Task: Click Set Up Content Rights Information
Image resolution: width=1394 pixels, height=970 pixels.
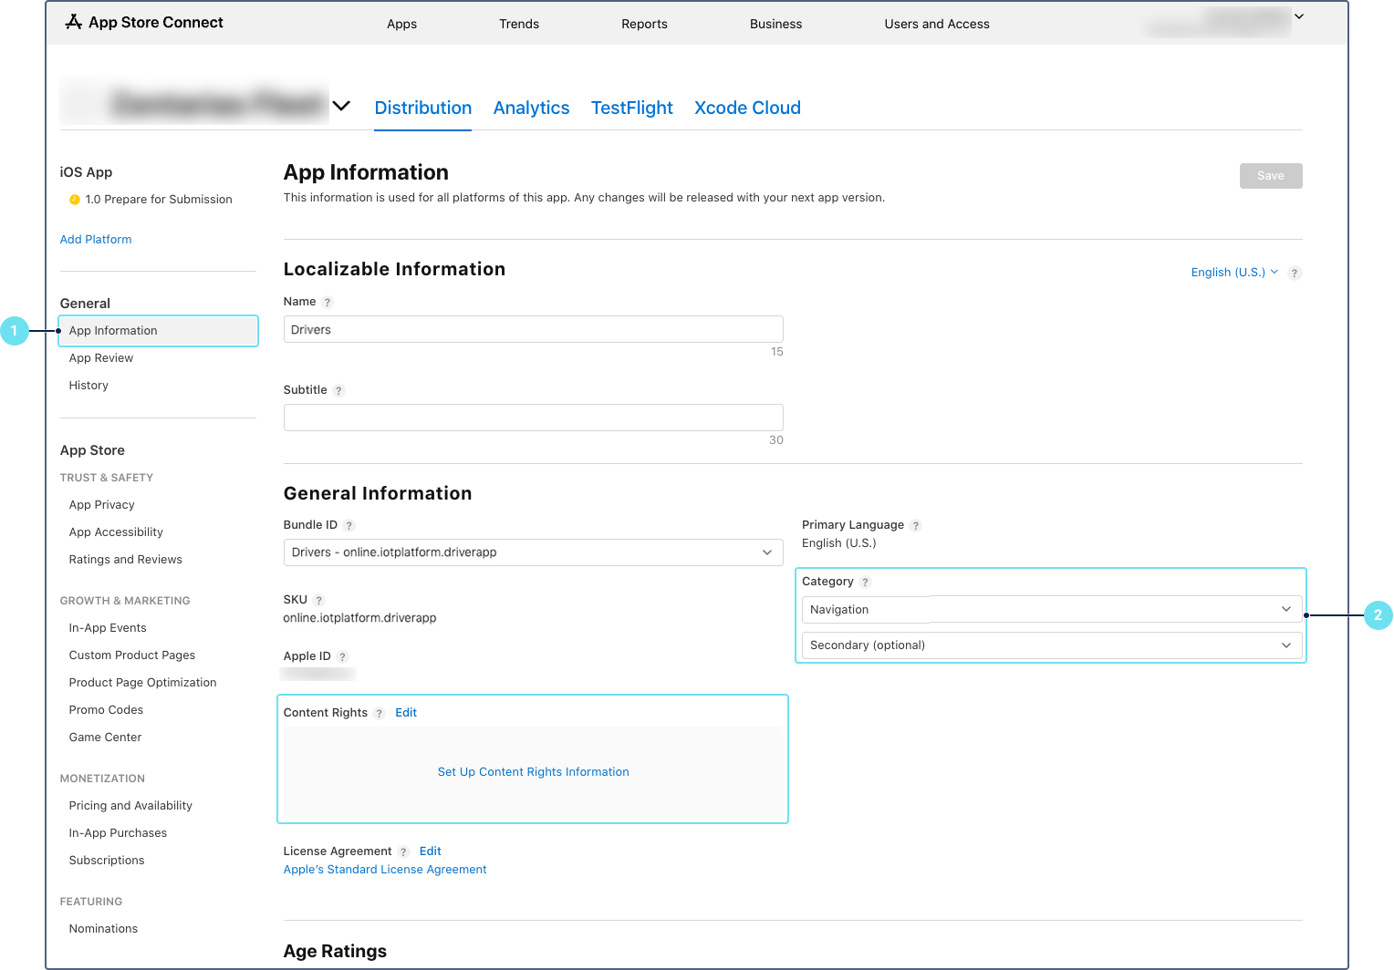Action: (x=534, y=772)
